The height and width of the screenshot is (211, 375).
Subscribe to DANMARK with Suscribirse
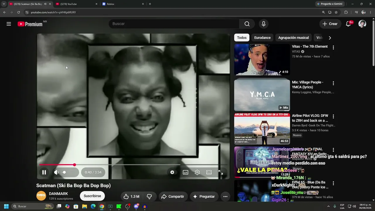92,196
